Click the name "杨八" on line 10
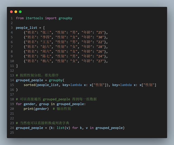The width and height of the screenshot is (174, 145). [46, 61]
